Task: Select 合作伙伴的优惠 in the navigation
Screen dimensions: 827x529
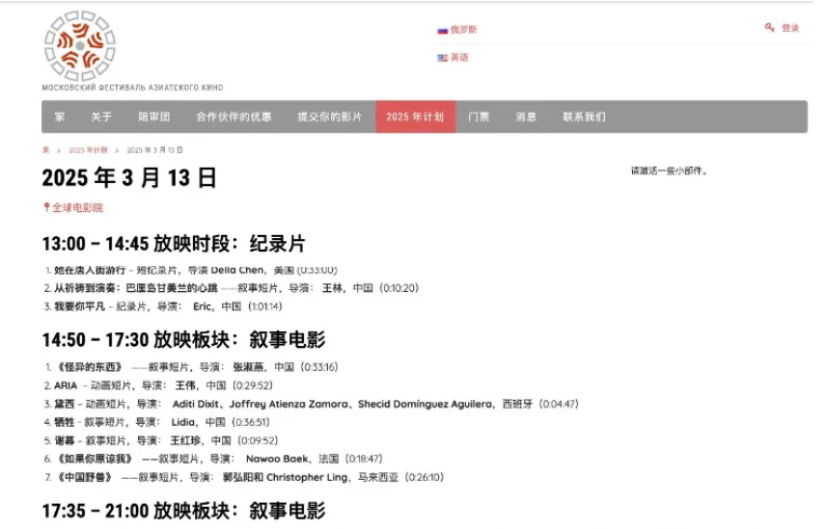Action: [x=234, y=118]
